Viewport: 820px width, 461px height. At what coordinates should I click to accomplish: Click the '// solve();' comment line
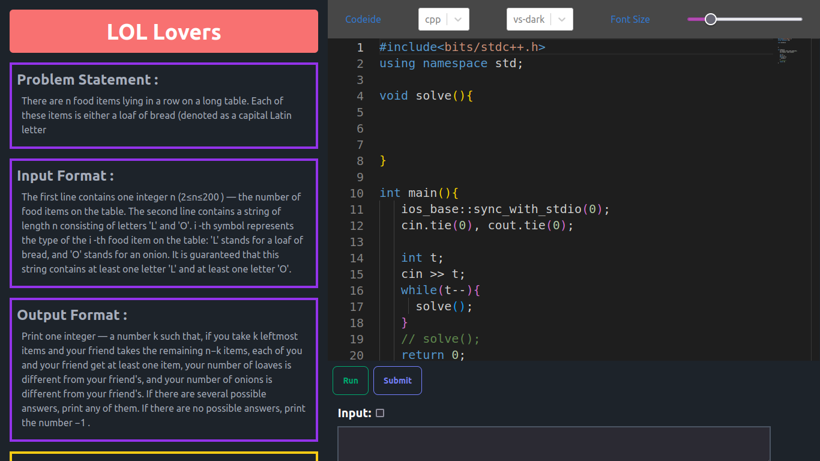[x=441, y=339]
